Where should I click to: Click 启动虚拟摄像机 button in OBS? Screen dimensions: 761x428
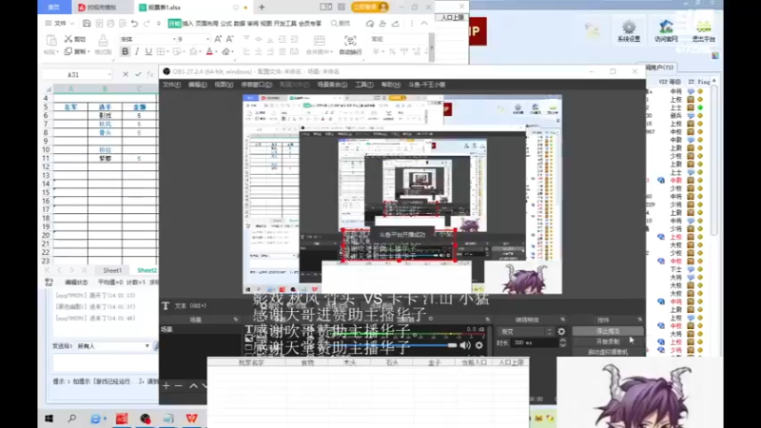608,352
